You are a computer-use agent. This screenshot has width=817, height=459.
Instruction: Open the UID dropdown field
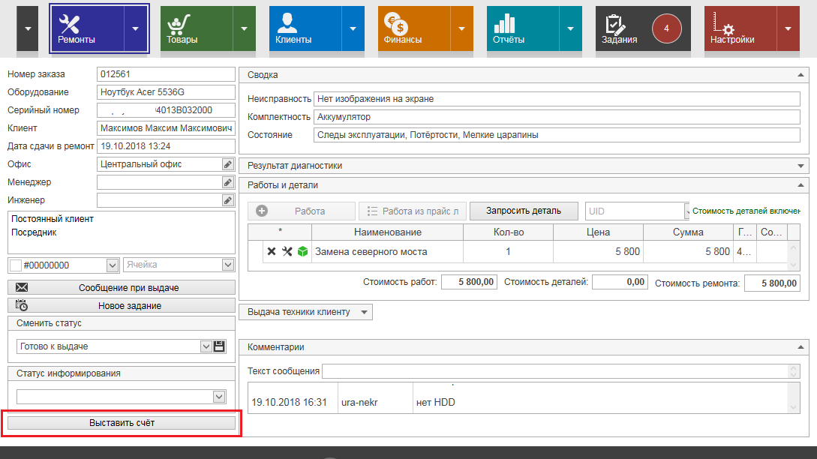(x=637, y=211)
